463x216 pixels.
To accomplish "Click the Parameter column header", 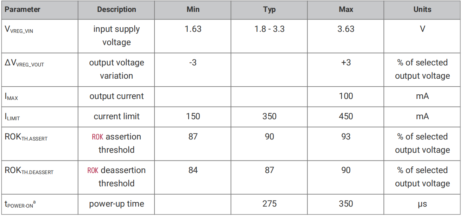I will point(22,9).
